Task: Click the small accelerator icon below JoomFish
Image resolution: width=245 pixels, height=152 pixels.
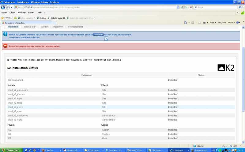Action: 106,39
